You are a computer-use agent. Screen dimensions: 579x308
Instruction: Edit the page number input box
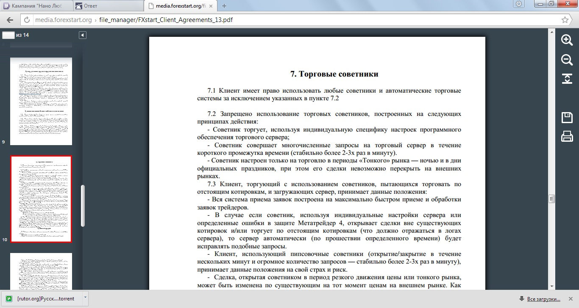click(x=8, y=35)
